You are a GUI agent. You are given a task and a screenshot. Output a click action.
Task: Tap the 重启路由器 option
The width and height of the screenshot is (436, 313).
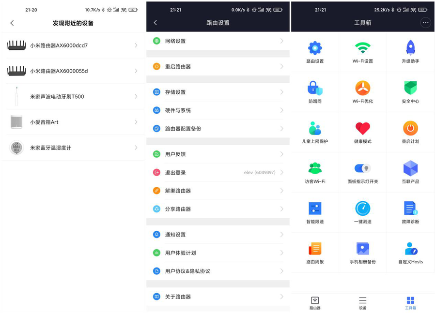point(178,67)
